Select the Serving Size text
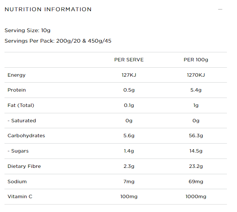Image resolution: width=237 pixels, height=212 pixels. click(28, 30)
